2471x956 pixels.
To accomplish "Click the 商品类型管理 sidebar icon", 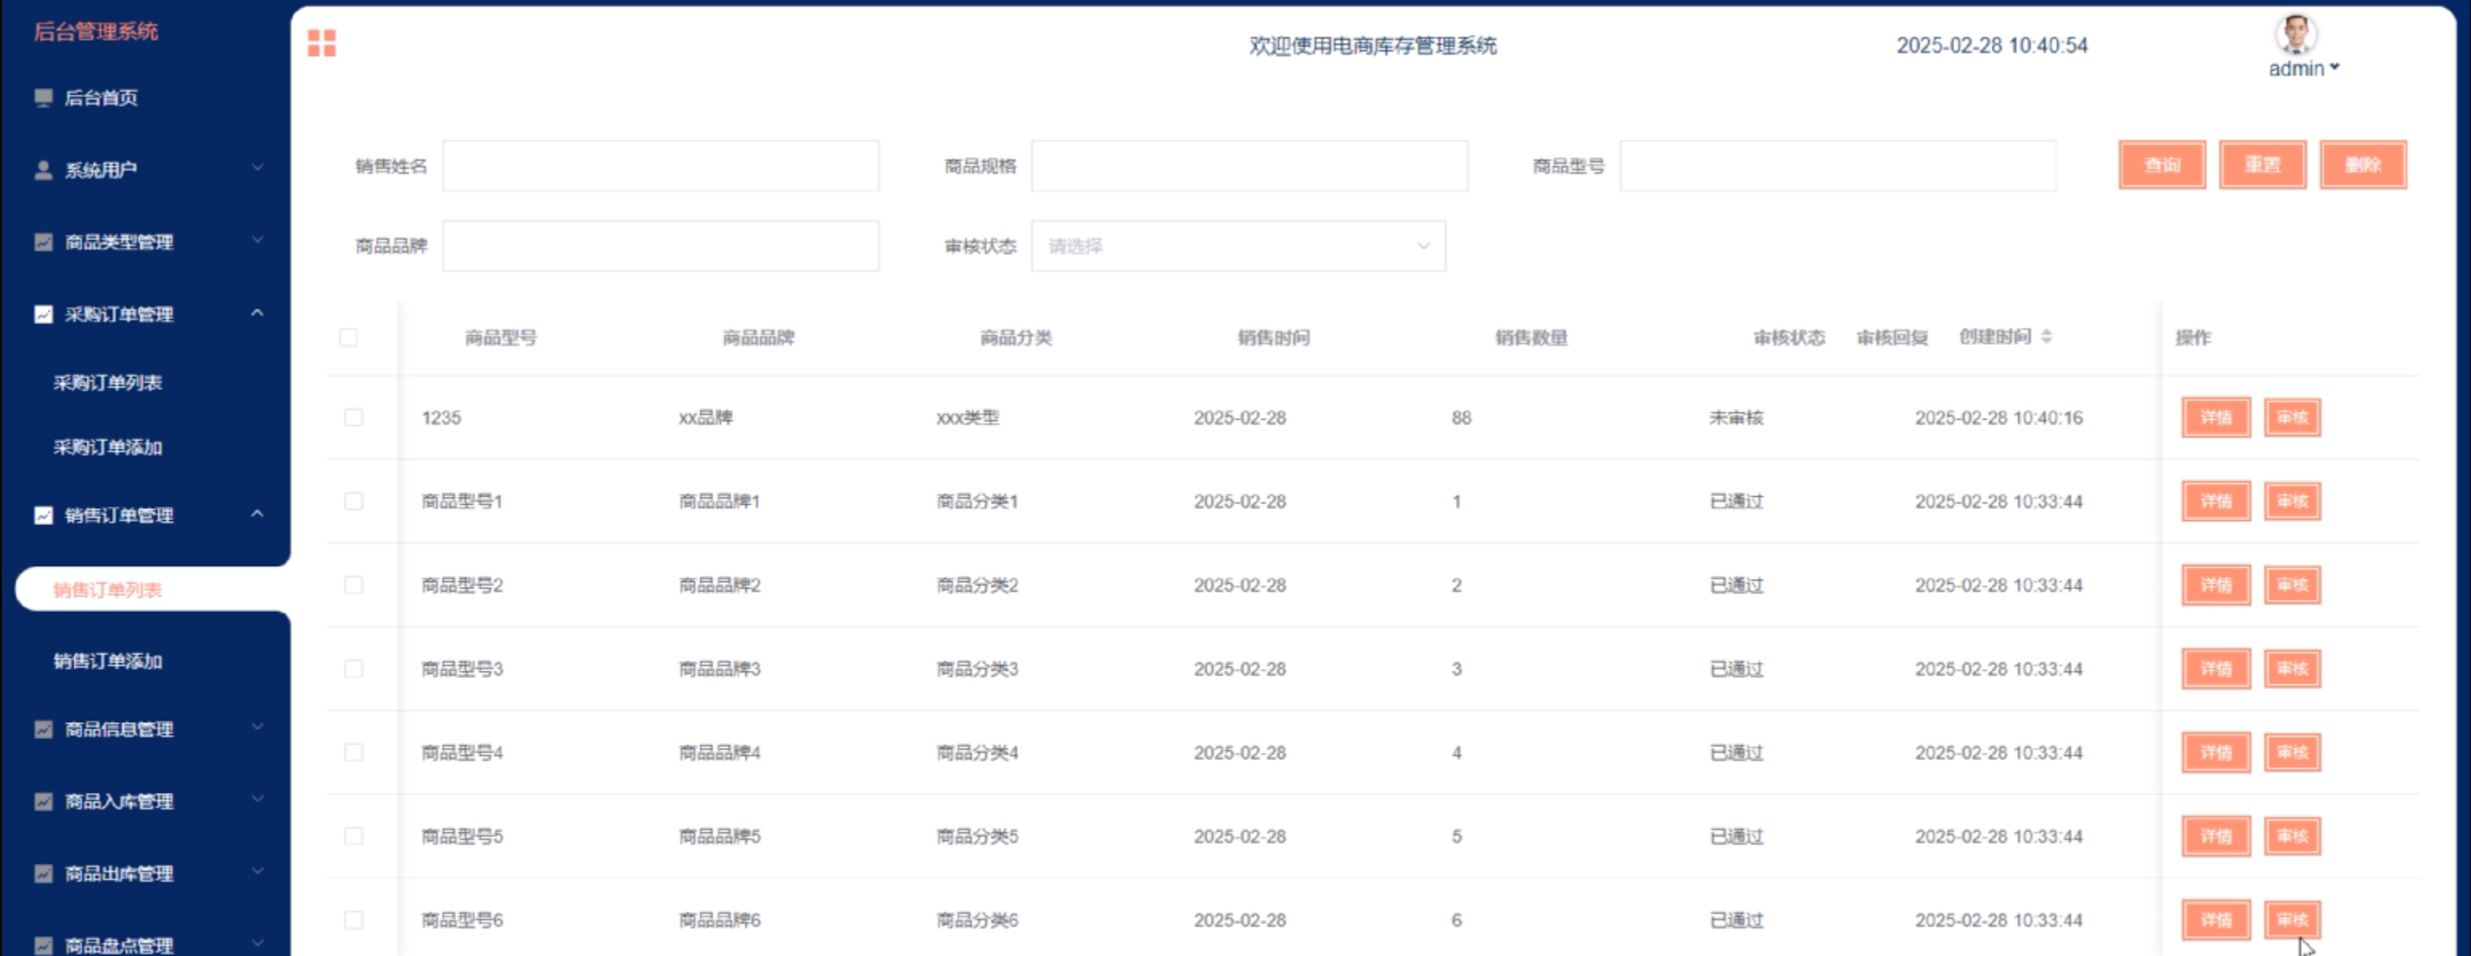I will [x=43, y=242].
